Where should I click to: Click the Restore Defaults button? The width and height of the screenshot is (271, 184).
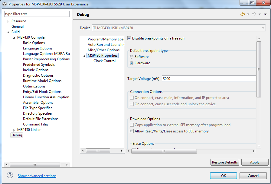[x=225, y=162]
